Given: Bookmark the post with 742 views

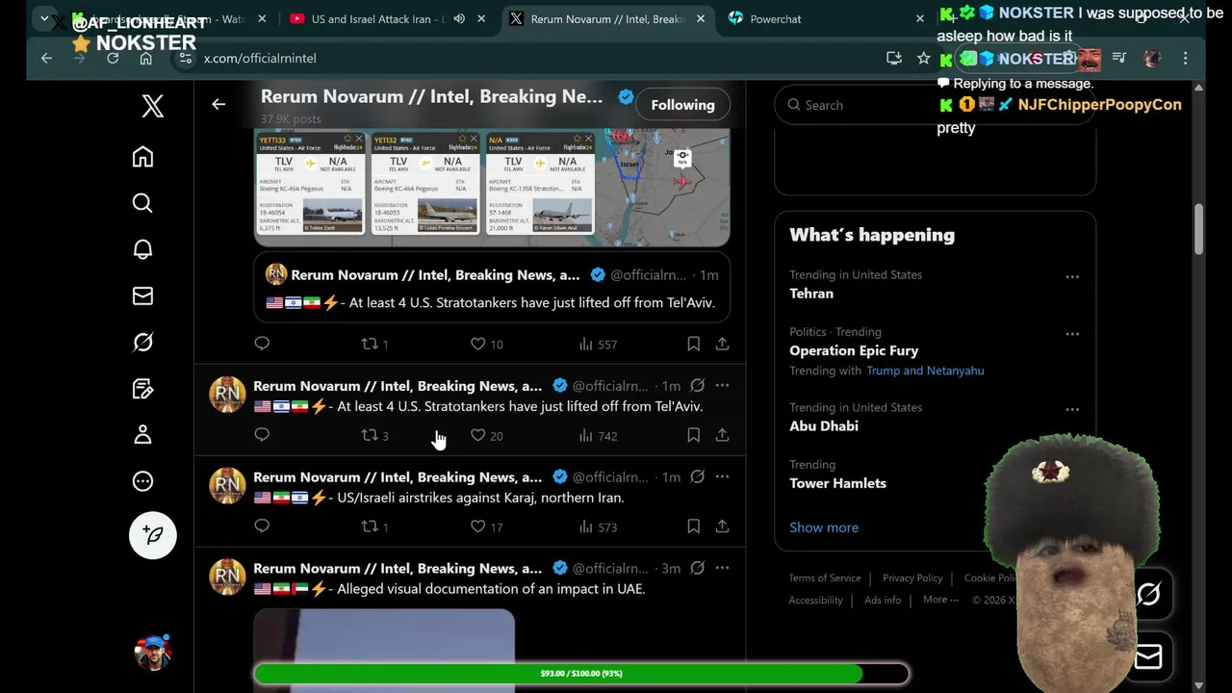Looking at the screenshot, I should pos(693,435).
